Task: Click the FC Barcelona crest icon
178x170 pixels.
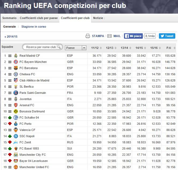Action: 16,68
